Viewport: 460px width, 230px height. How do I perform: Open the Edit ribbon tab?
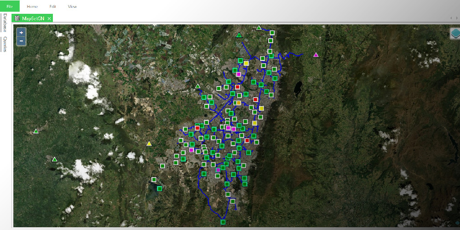point(53,6)
